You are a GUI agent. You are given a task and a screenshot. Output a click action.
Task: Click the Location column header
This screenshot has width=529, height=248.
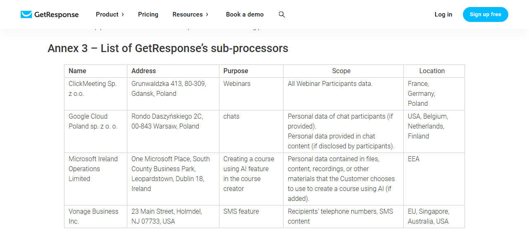pos(434,71)
